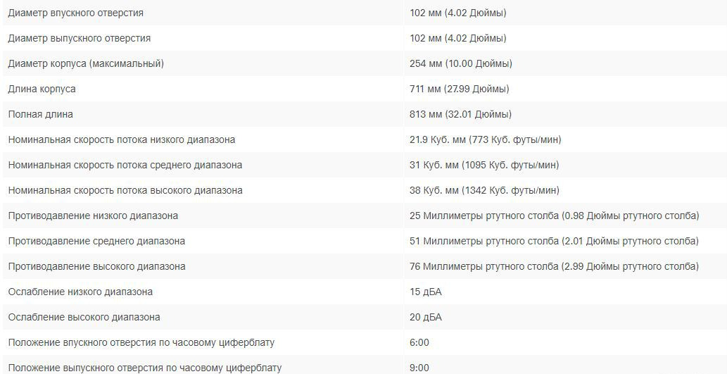727x374 pixels.
Task: Click the "31 Куб. мм (1095 Куб. футы/мин)" value
Action: [x=483, y=165]
